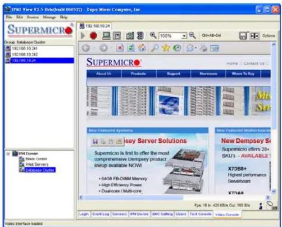This screenshot has height=227, width=282.
Task: Open the Manage menu
Action: click(49, 17)
